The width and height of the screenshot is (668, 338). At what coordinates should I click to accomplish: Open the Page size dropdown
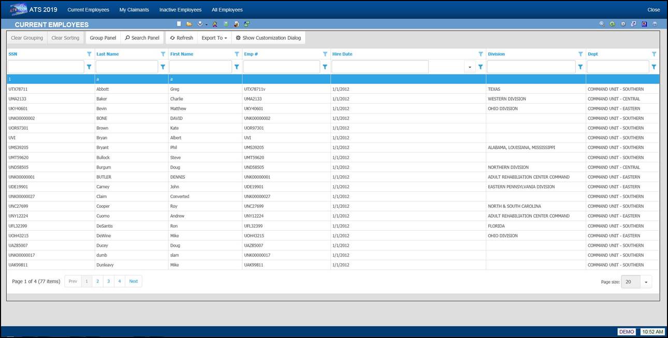(x=646, y=281)
